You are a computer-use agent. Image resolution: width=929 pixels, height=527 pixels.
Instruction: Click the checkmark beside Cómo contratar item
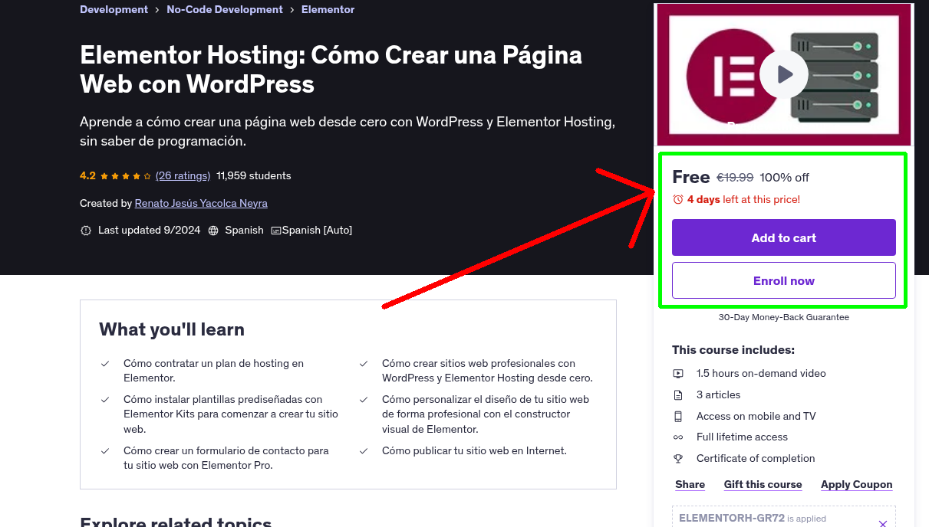(105, 364)
